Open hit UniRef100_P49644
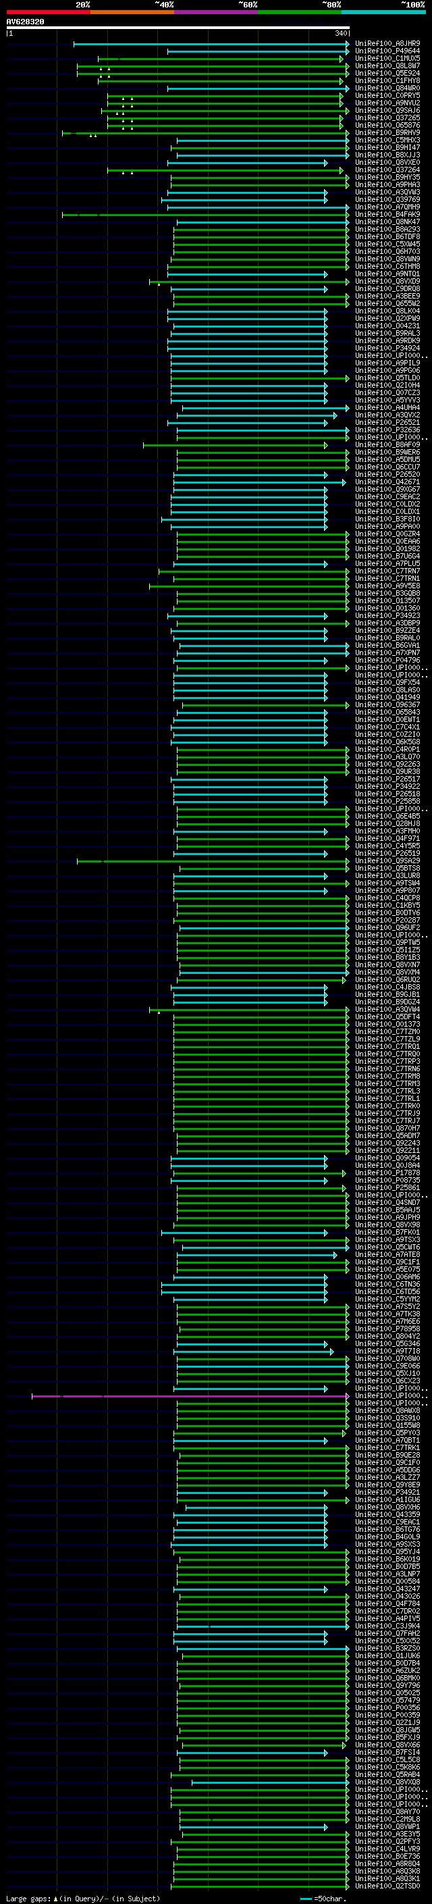The width and height of the screenshot is (432, 1904). [x=387, y=51]
